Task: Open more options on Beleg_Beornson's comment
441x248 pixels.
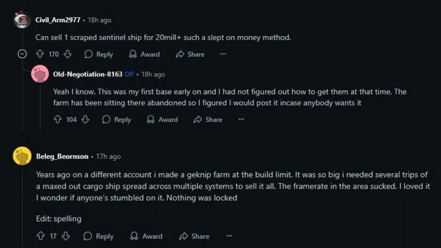Action: tap(227, 236)
